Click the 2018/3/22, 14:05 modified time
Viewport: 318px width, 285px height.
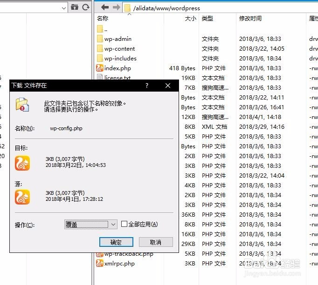click(262, 49)
